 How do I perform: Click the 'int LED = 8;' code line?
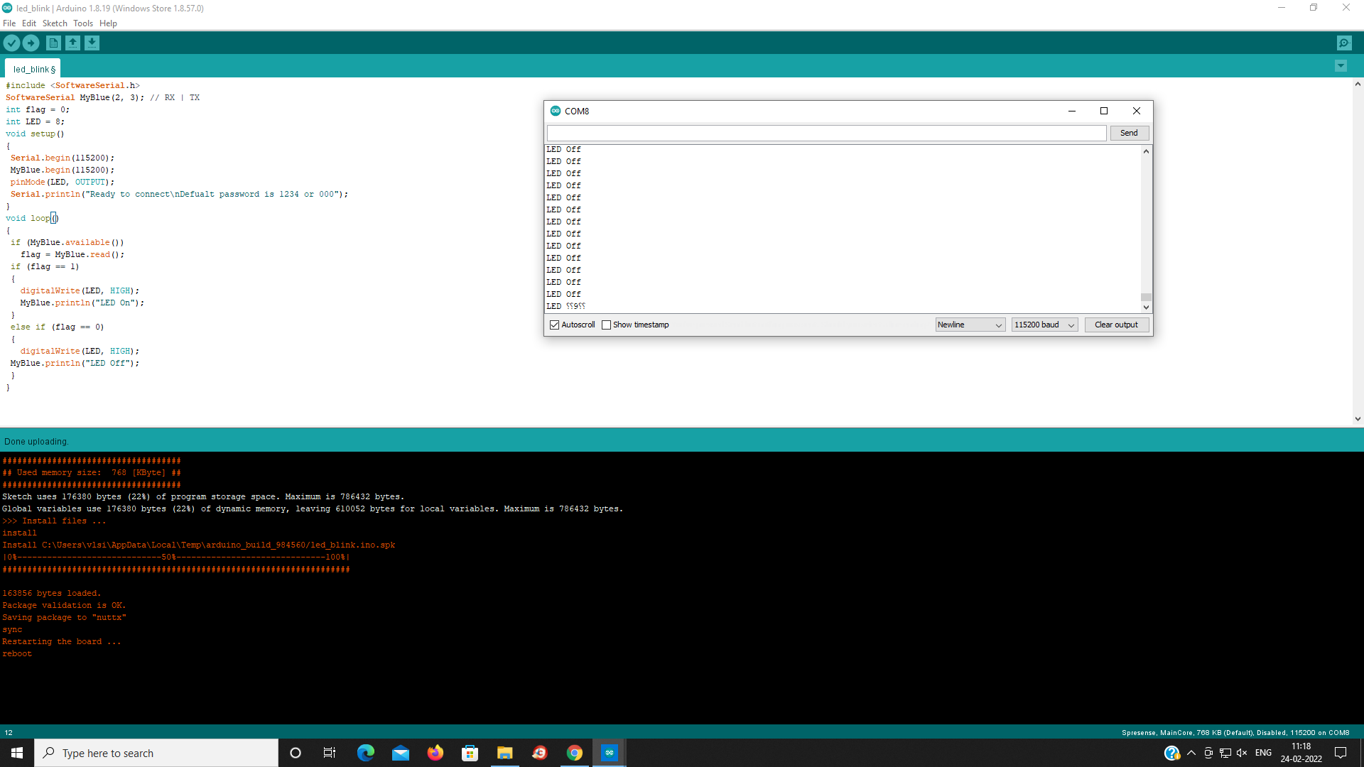(35, 121)
